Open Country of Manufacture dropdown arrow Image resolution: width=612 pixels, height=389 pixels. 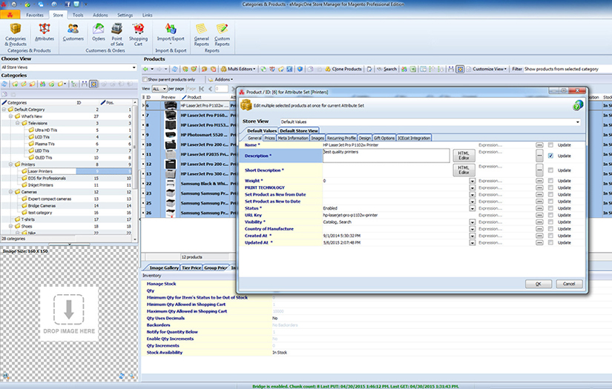tap(472, 229)
